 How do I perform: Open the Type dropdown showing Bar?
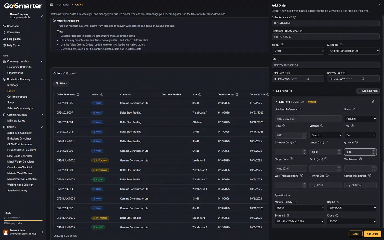tap(360, 135)
